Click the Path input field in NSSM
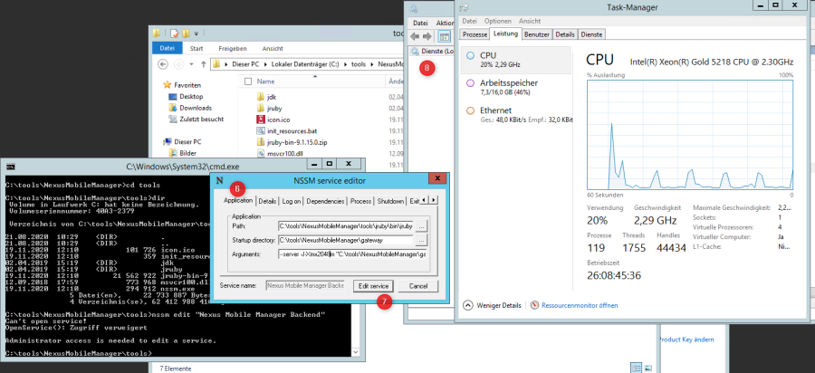Image resolution: width=815 pixels, height=373 pixels. [x=346, y=226]
